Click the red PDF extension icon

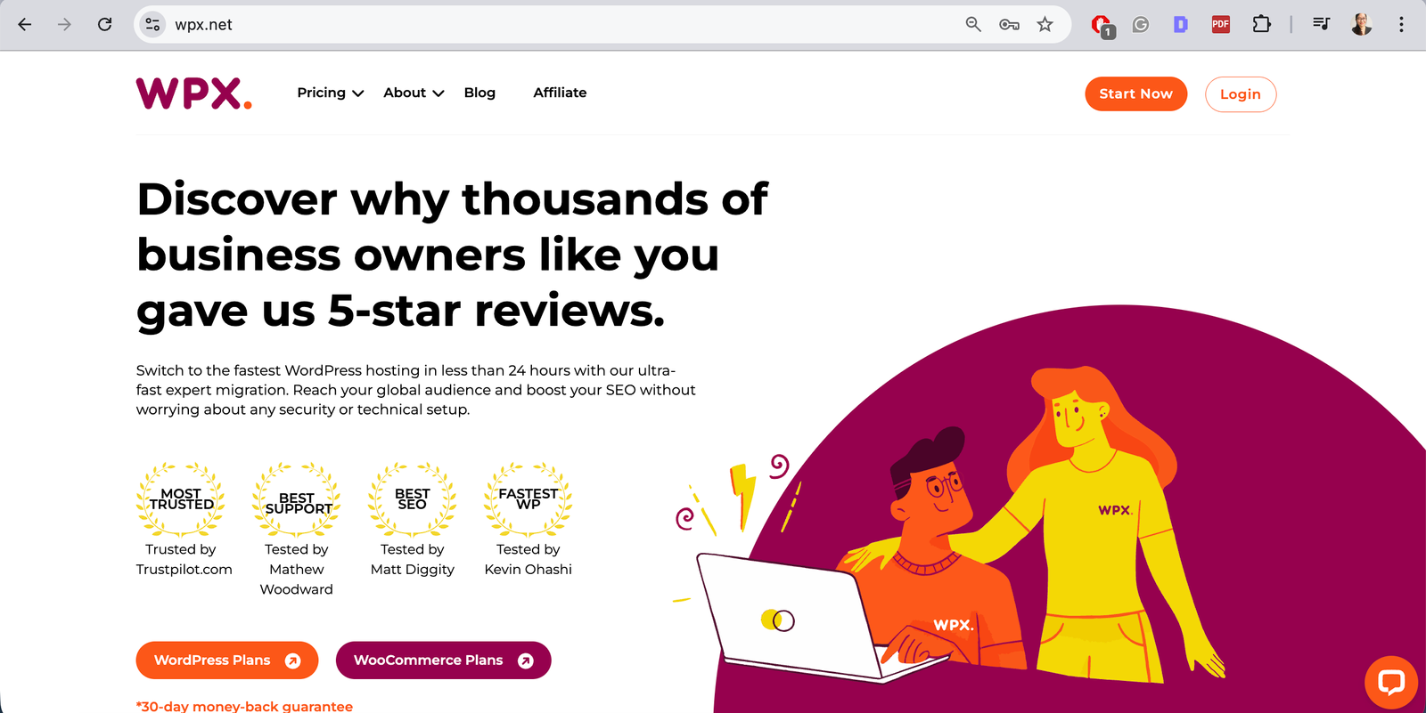[x=1220, y=24]
